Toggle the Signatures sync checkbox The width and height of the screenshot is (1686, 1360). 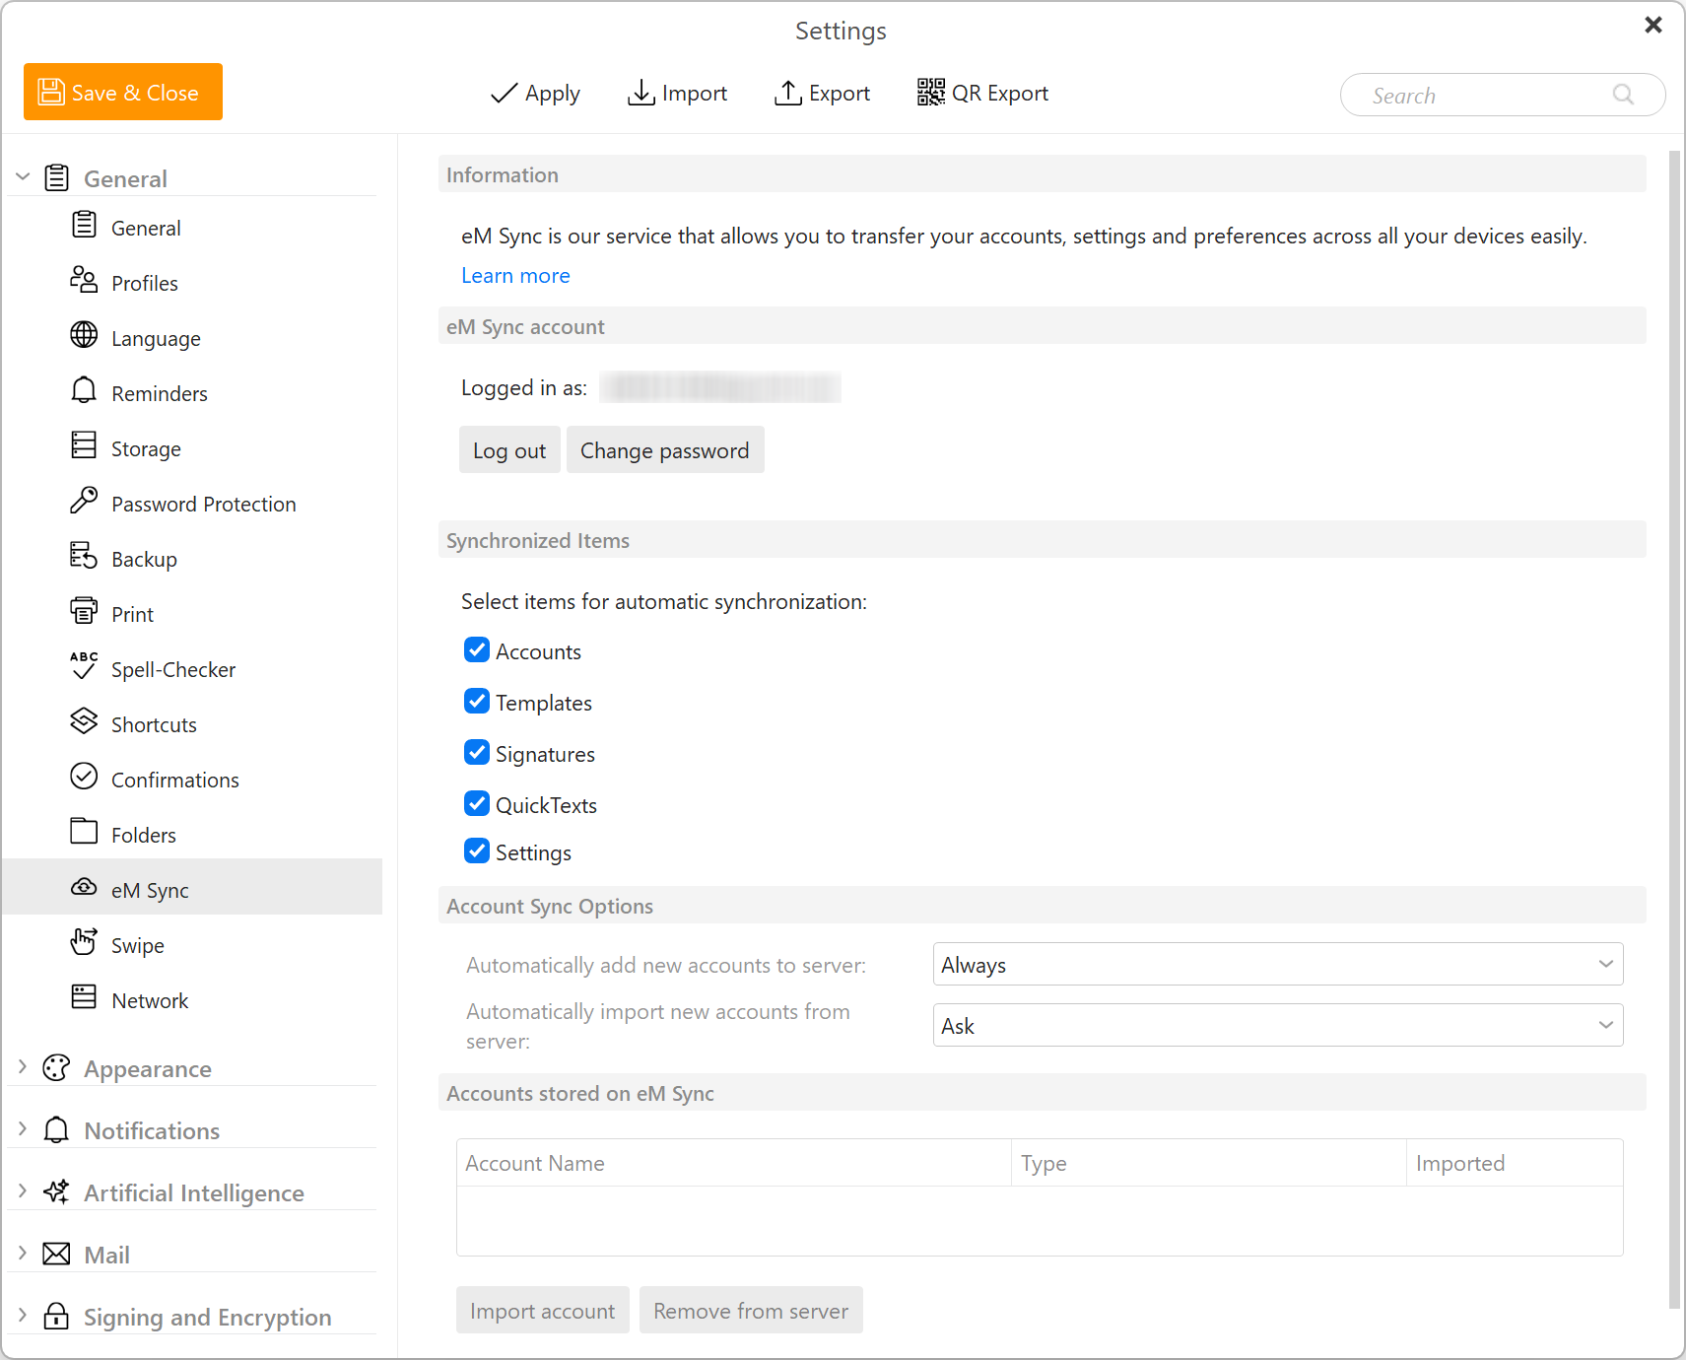click(477, 753)
